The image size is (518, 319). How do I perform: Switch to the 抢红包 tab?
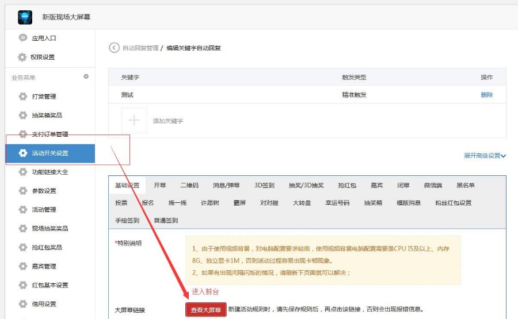pyautogui.click(x=347, y=186)
